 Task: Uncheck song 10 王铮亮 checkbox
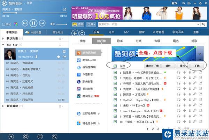click(x=115, y=122)
